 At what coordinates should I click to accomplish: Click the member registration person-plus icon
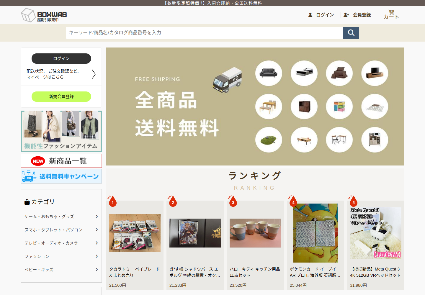(346, 15)
